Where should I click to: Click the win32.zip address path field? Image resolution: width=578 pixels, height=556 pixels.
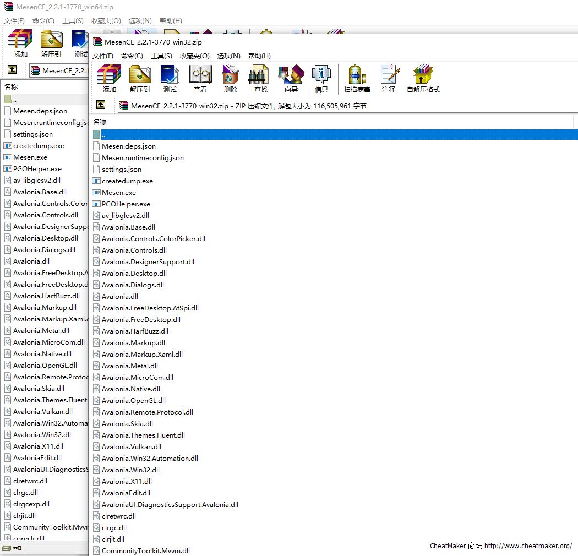pyautogui.click(x=347, y=106)
